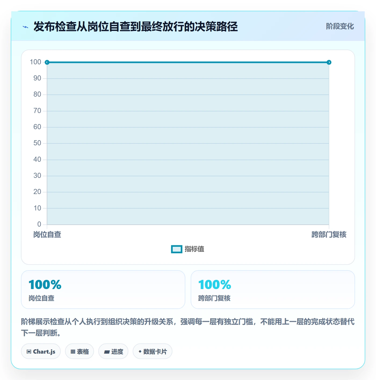Click the 指标值 legend color box

coord(177,249)
